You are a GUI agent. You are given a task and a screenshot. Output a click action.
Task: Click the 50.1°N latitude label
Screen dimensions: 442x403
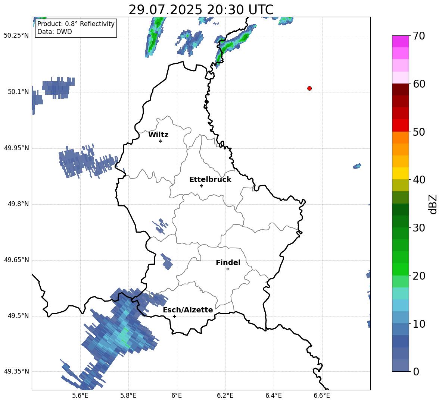pyautogui.click(x=18, y=92)
